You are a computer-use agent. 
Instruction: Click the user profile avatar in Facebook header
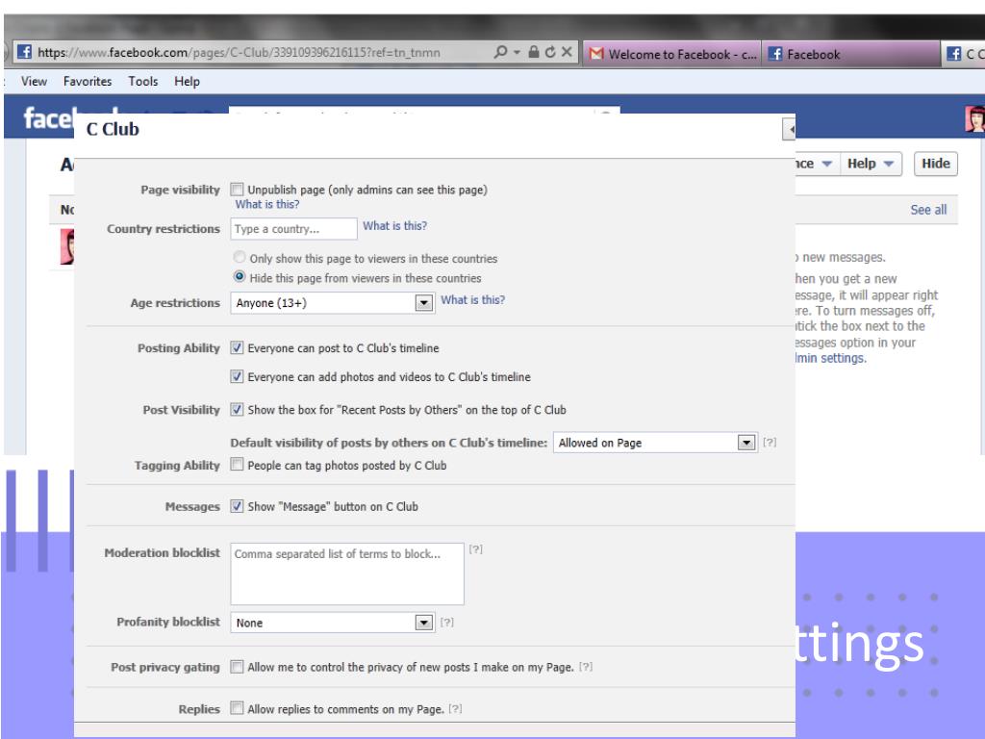coord(975,118)
